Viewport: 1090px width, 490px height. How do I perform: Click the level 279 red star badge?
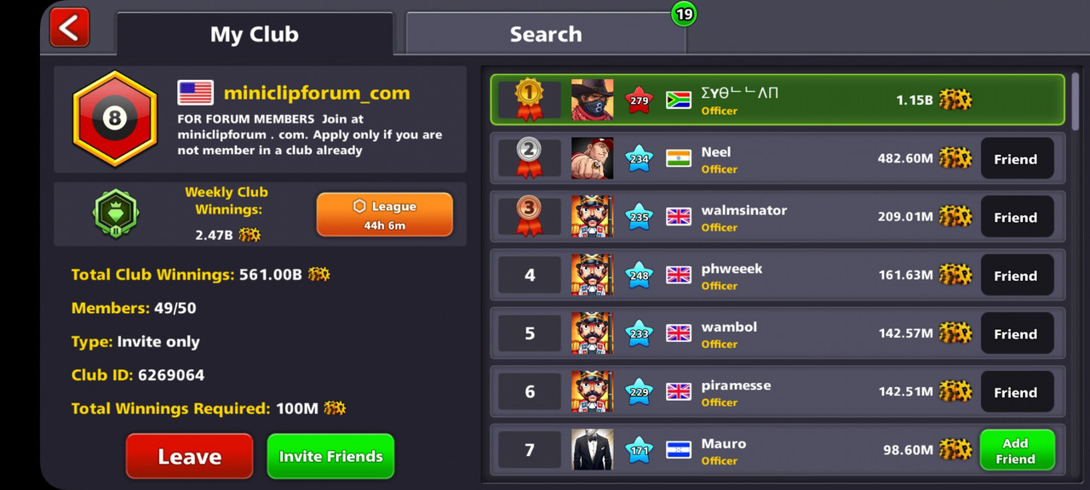coord(639,100)
